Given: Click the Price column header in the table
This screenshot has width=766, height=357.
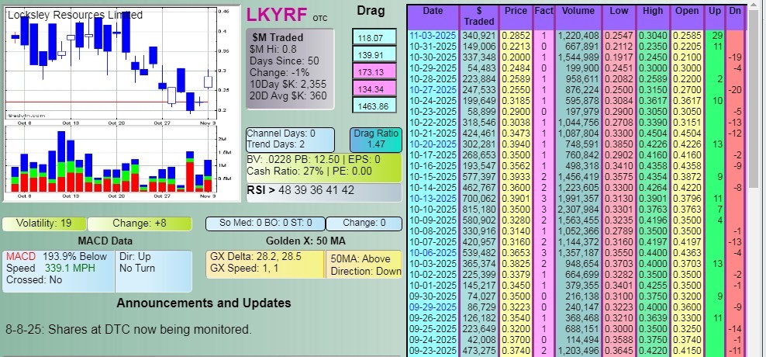Looking at the screenshot, I should coord(516,11).
